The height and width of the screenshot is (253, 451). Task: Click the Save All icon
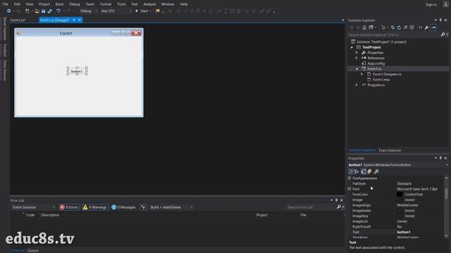[x=49, y=11]
